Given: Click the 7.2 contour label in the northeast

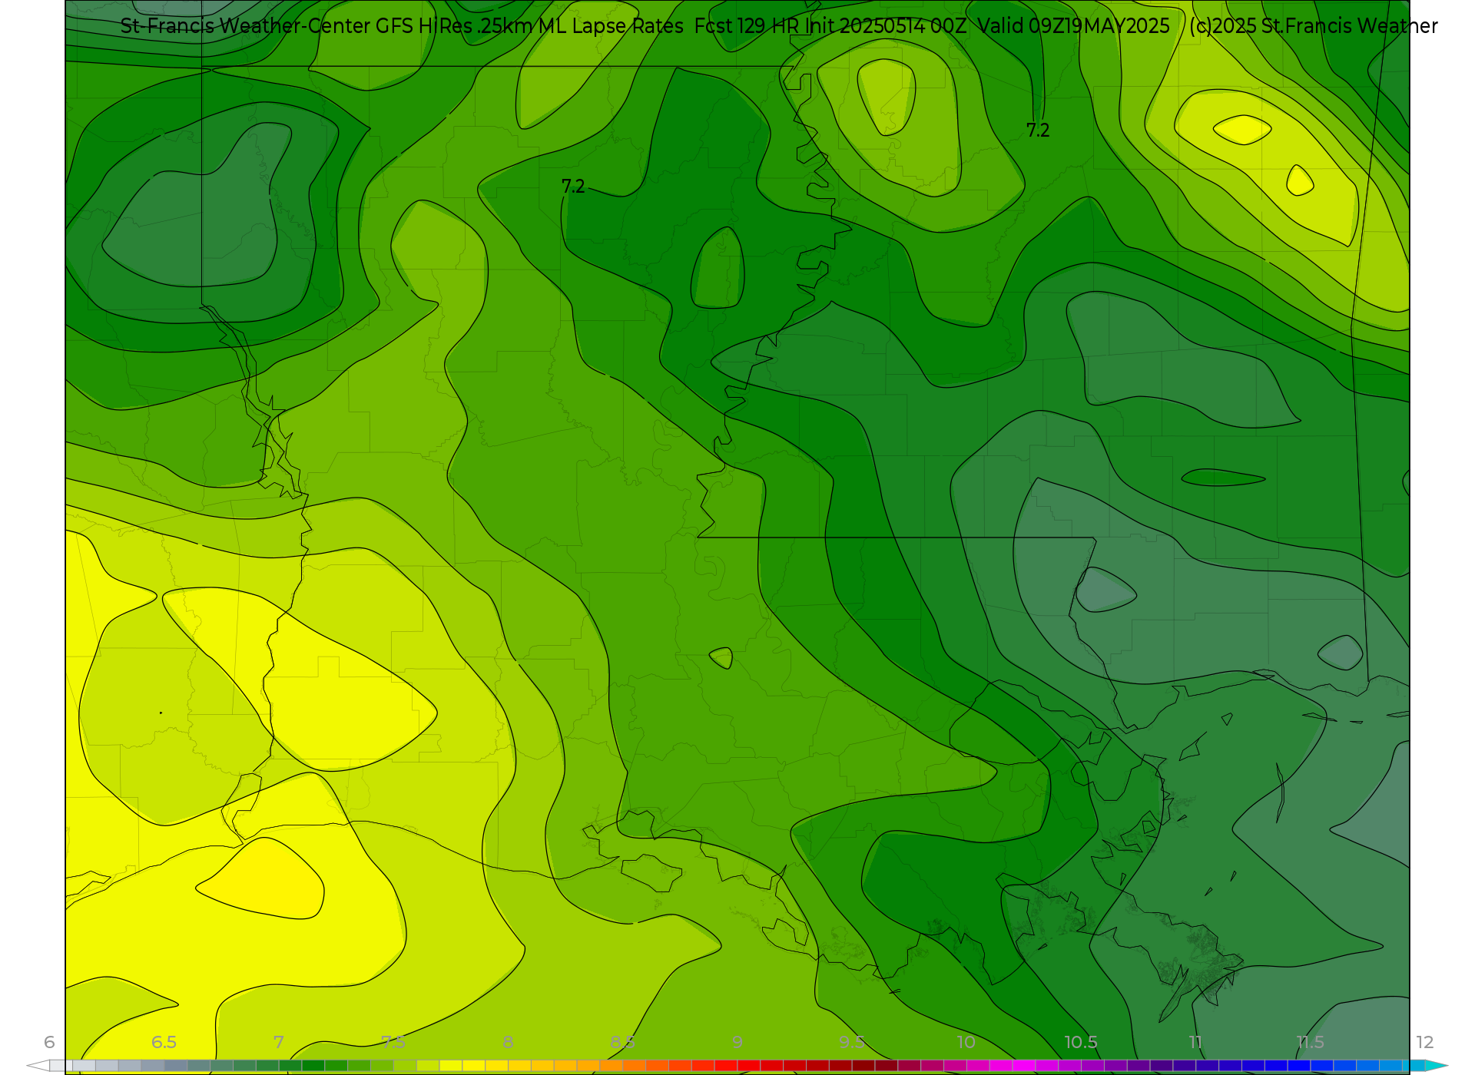Looking at the screenshot, I should pyautogui.click(x=1038, y=131).
